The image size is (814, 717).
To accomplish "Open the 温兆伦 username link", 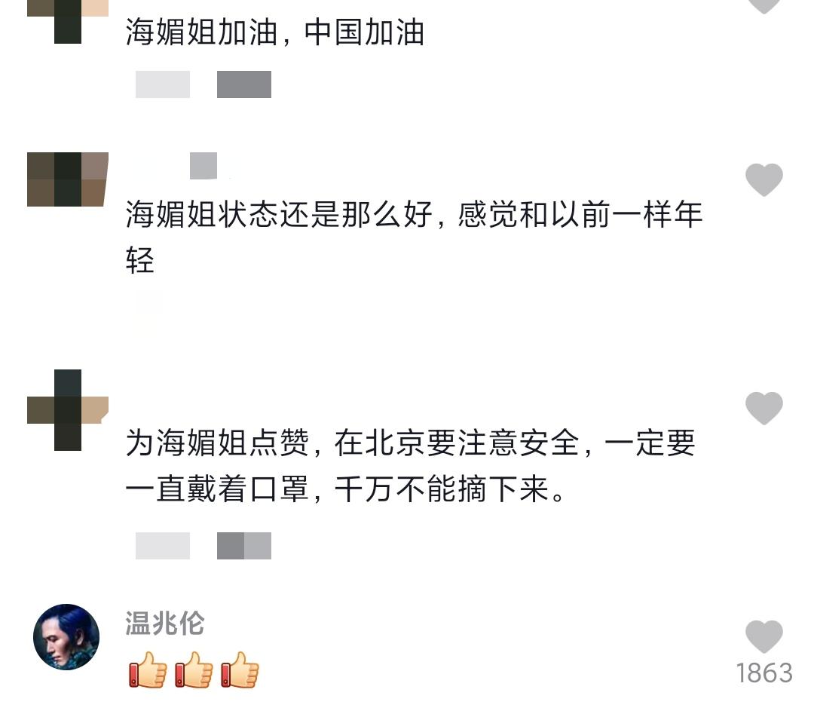I will pyautogui.click(x=165, y=623).
